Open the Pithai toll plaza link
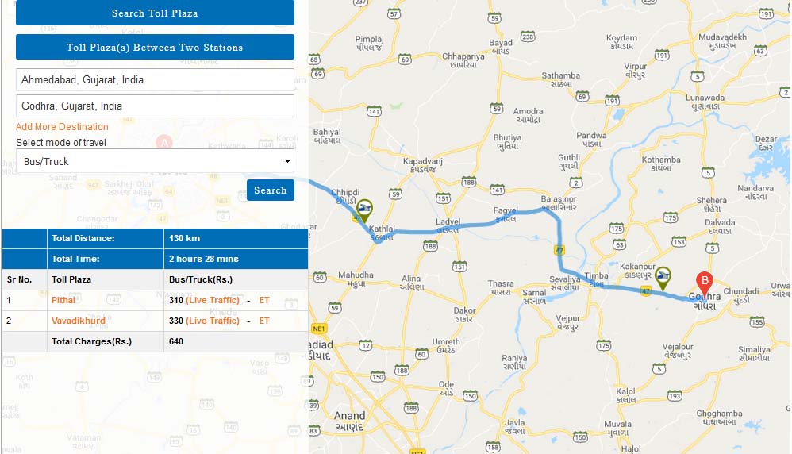Viewport: 792px width, 454px height. click(64, 301)
